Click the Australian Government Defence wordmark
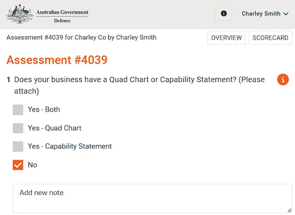 [x=62, y=16]
